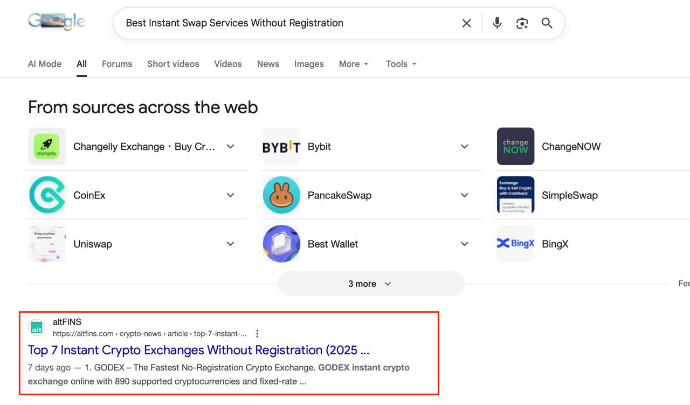Click the ChangeNOW logo thumbnail
690x405 pixels.
click(x=515, y=146)
